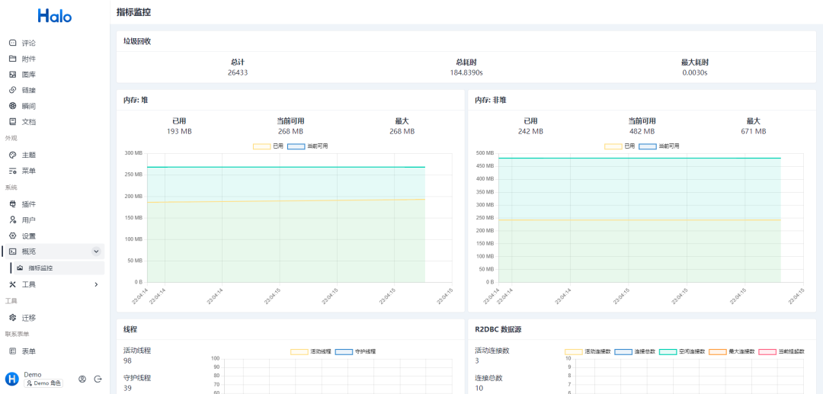This screenshot has height=394, width=823.
Task: Click 最大连接数 orange legend swatch
Action: [717, 351]
